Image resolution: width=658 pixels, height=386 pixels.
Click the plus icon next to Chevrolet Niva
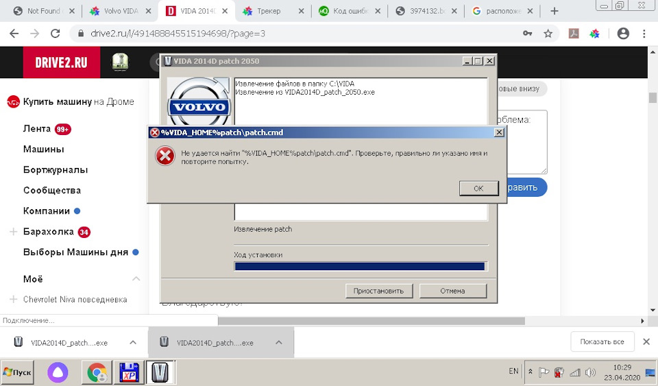(x=14, y=299)
